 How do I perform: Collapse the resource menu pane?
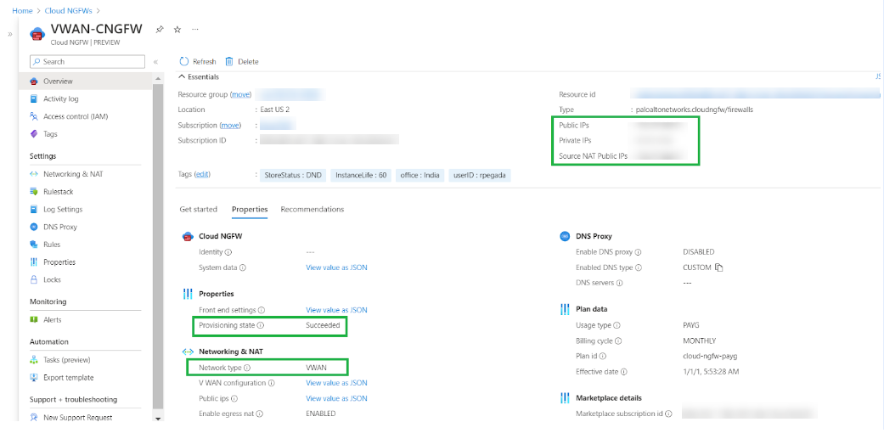point(155,62)
